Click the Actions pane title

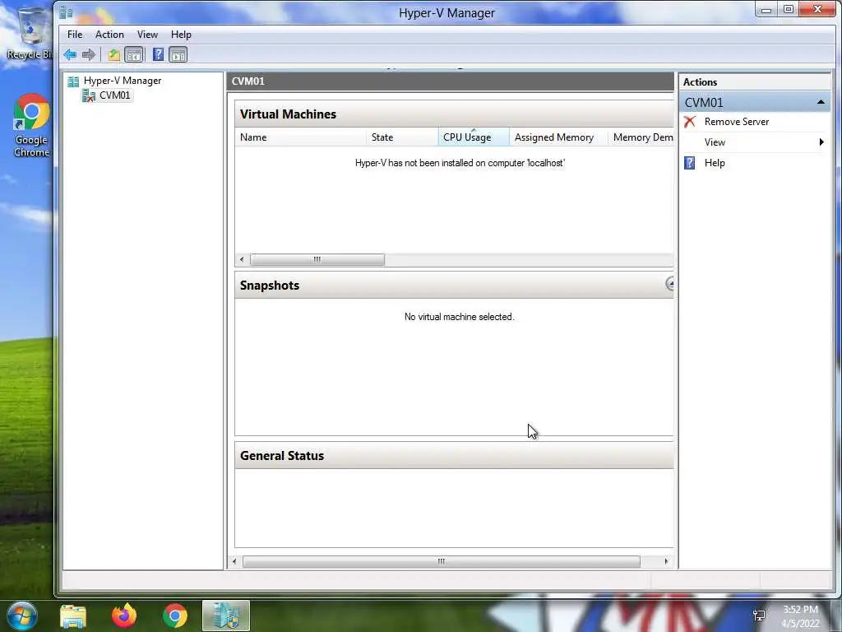[x=700, y=82]
